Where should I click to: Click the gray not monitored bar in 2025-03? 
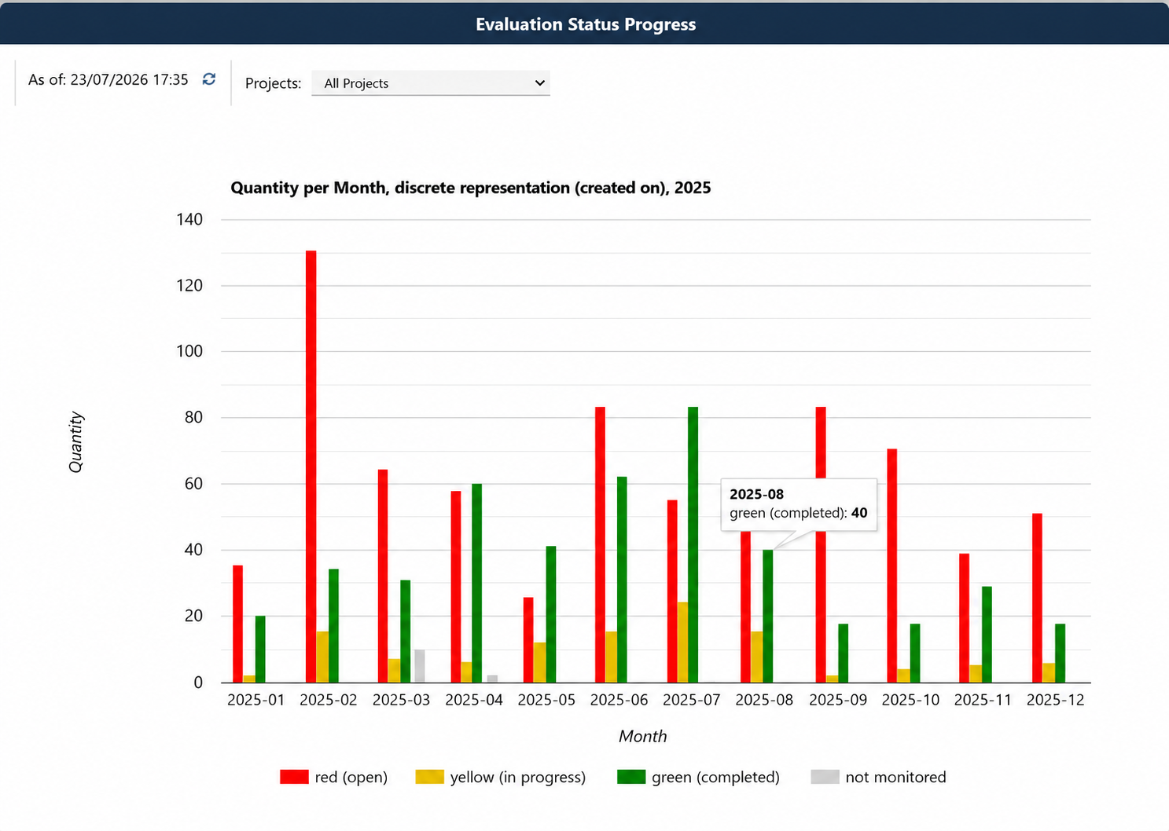(420, 666)
